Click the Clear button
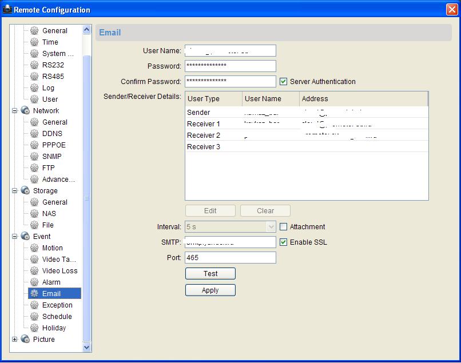 point(265,211)
